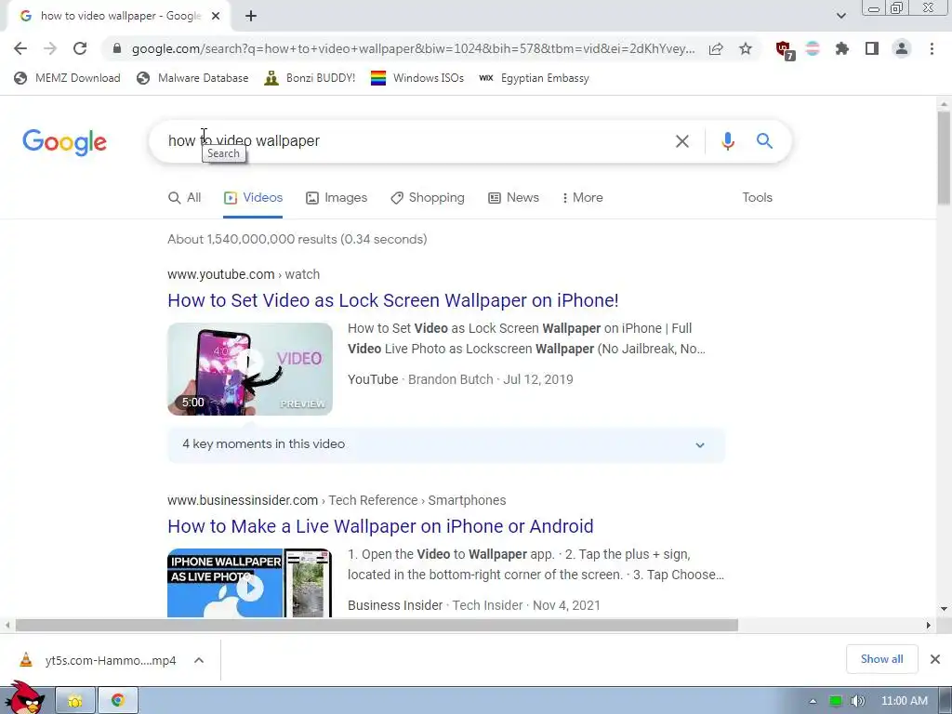This screenshot has height=714, width=952.
Task: Open the Chrome three-dot menu
Action: click(932, 48)
